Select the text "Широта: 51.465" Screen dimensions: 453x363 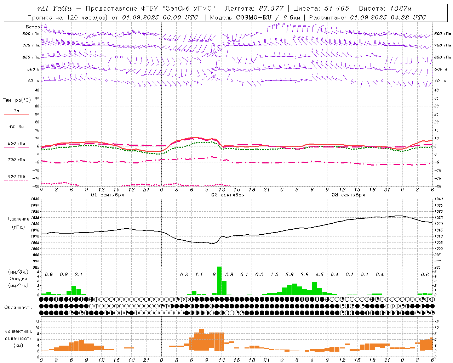click(x=321, y=9)
